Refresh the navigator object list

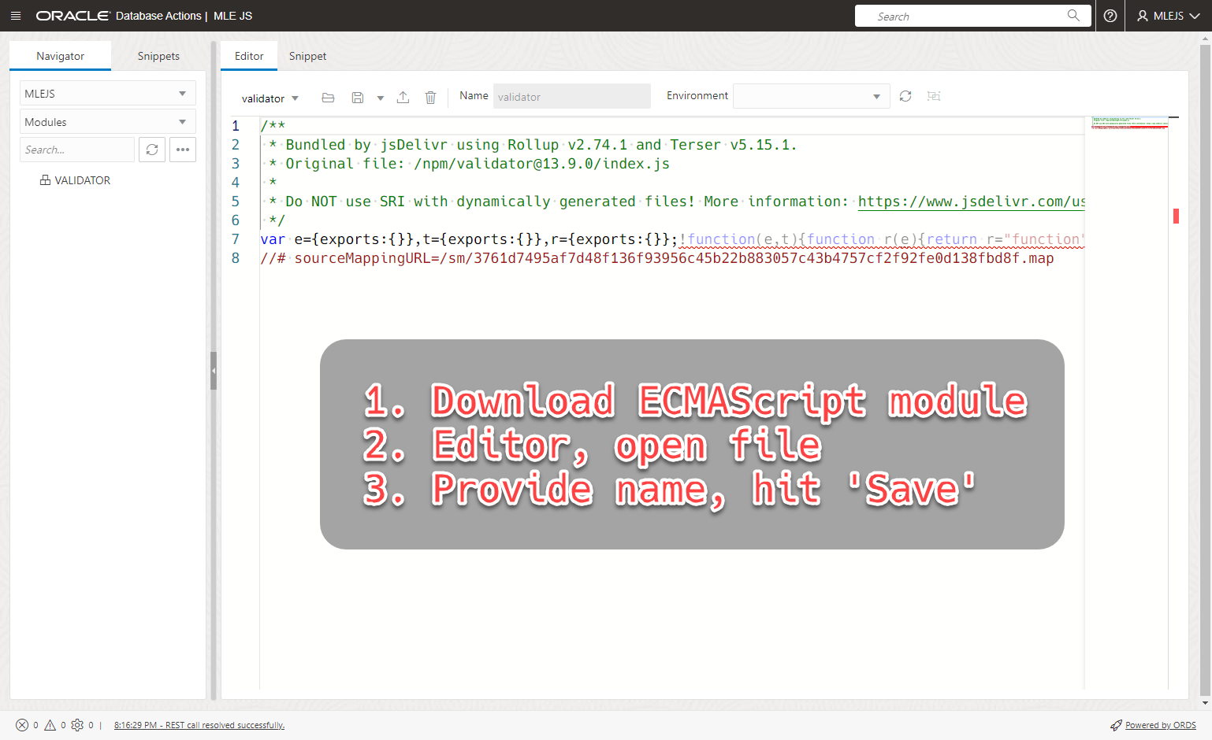tap(152, 150)
